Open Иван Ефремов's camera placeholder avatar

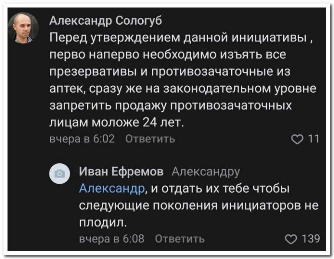[x=59, y=174]
